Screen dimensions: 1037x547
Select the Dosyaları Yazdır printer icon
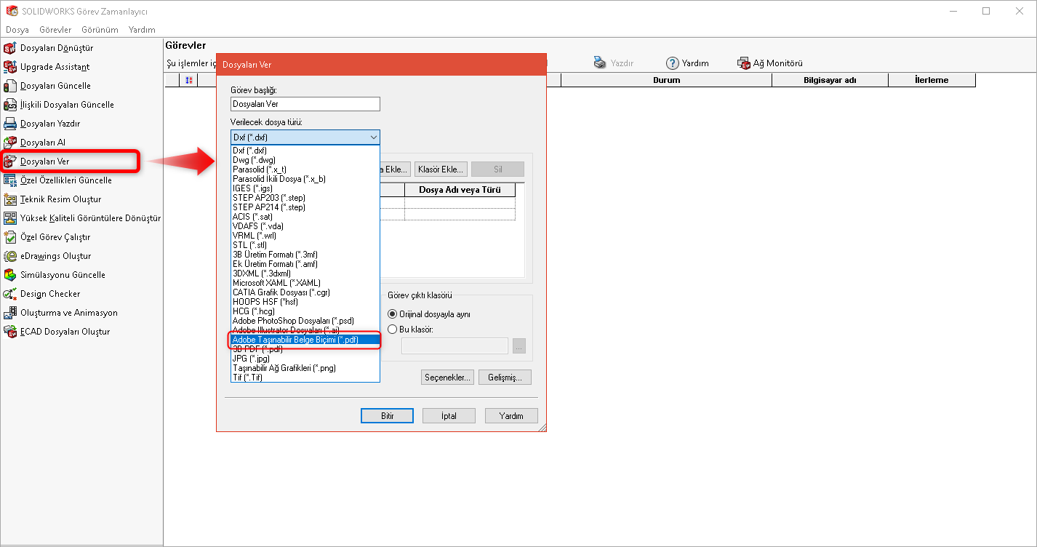pos(10,124)
